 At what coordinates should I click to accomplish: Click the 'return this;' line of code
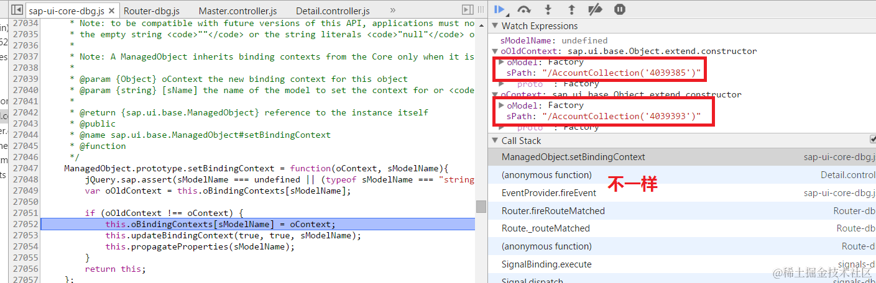(115, 269)
